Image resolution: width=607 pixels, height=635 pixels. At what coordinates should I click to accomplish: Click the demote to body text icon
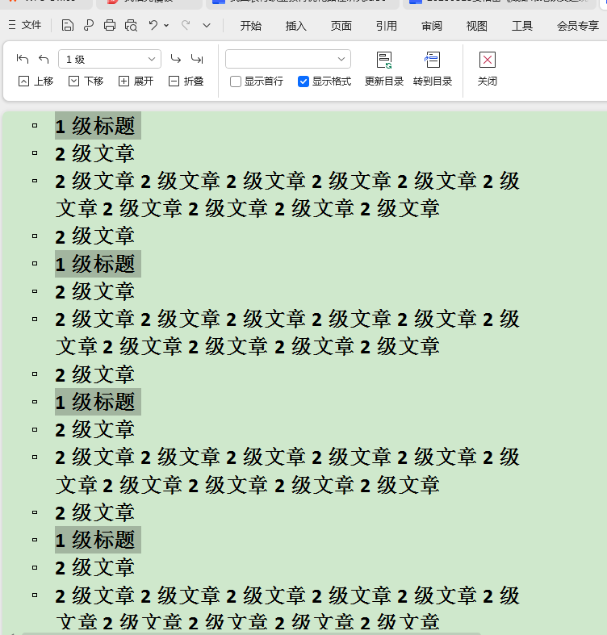[197, 59]
